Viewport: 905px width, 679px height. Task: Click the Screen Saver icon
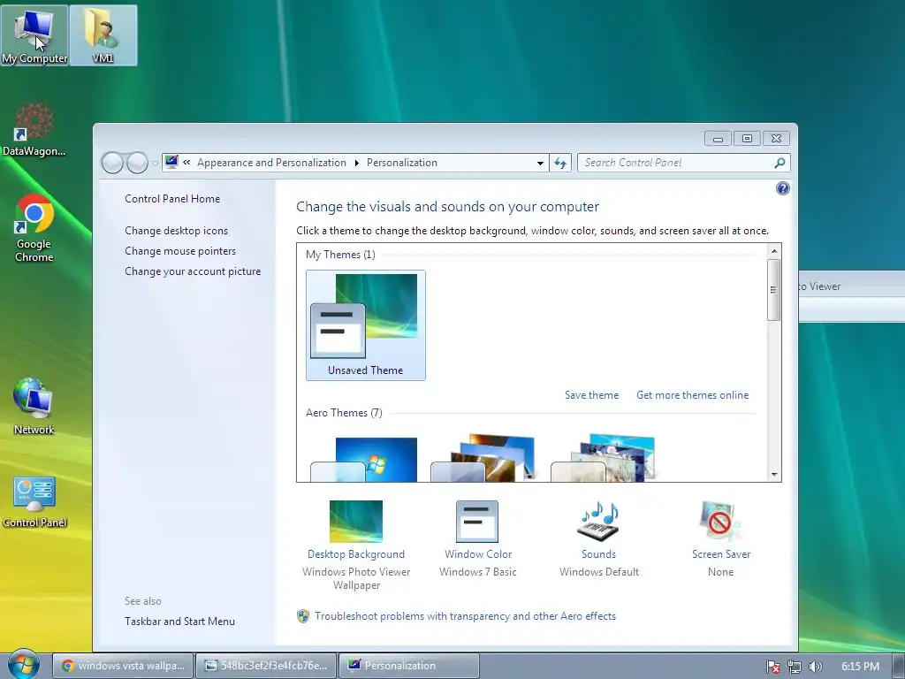[x=720, y=521]
